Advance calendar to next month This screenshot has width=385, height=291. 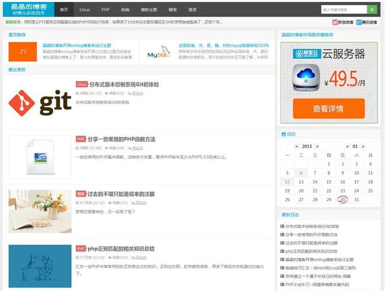(x=363, y=146)
